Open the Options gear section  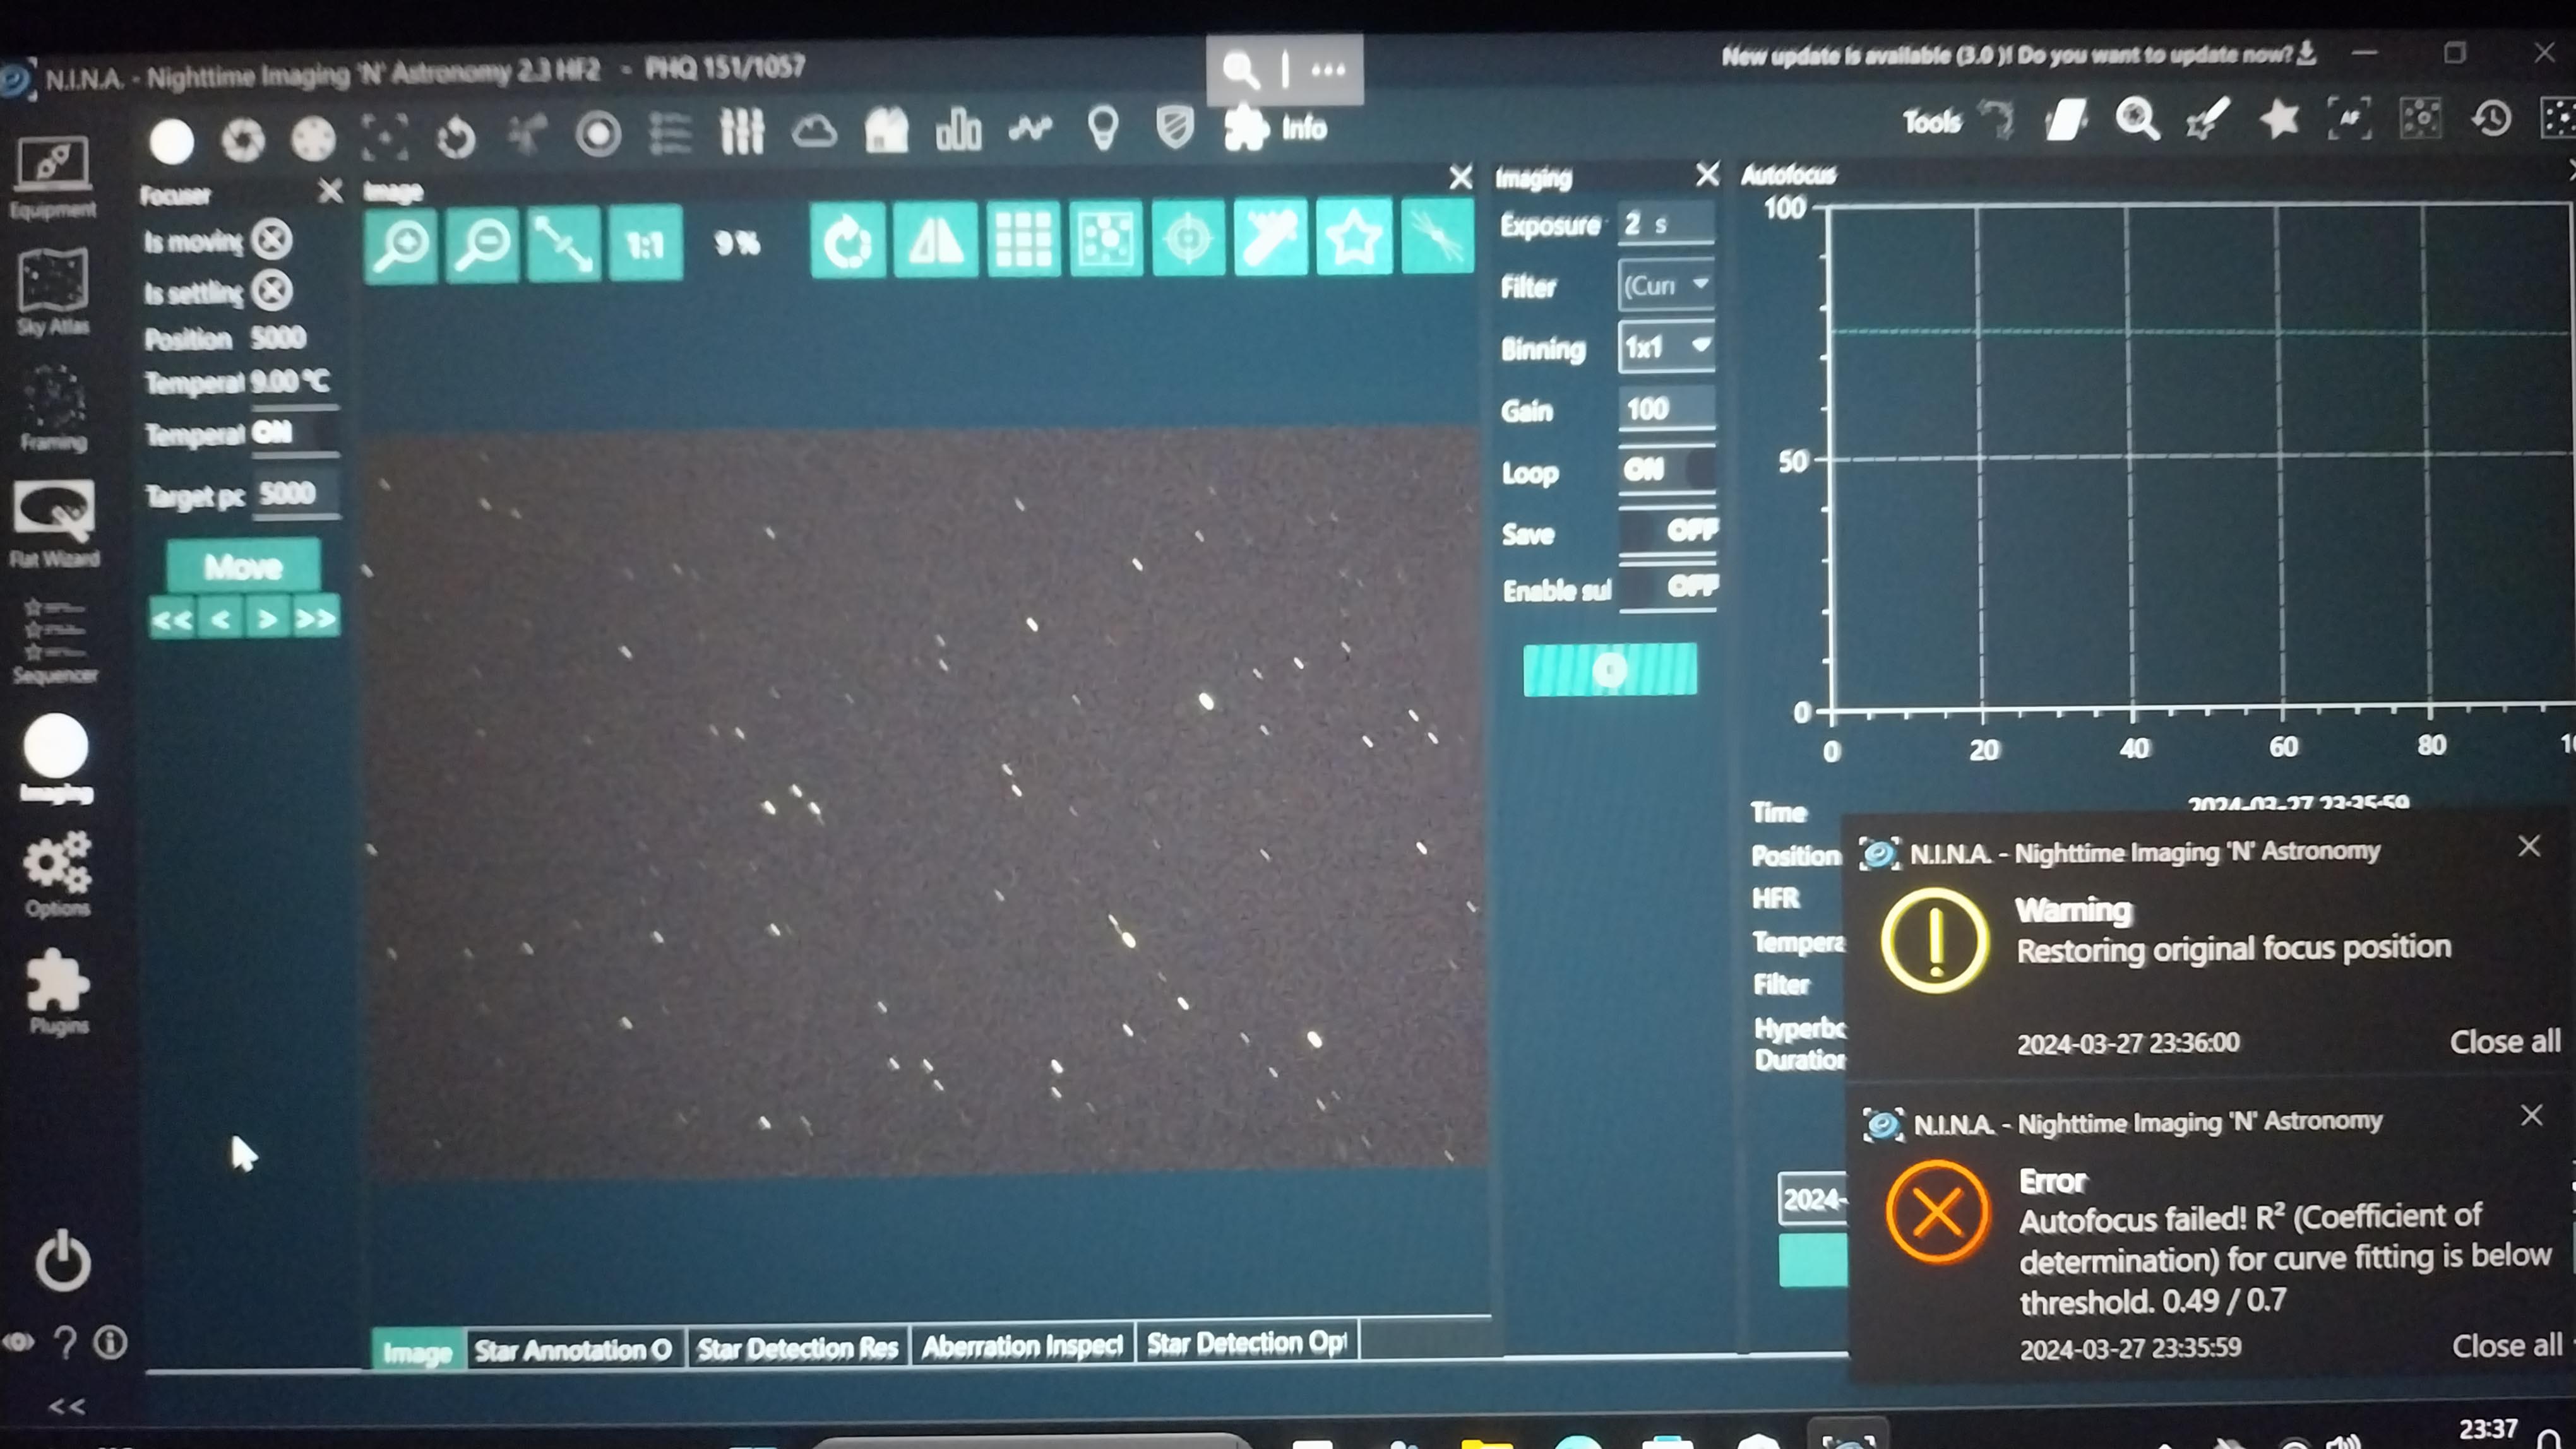pyautogui.click(x=57, y=875)
